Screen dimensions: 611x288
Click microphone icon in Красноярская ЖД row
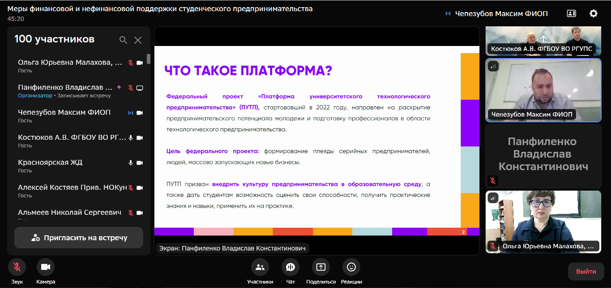[131, 163]
